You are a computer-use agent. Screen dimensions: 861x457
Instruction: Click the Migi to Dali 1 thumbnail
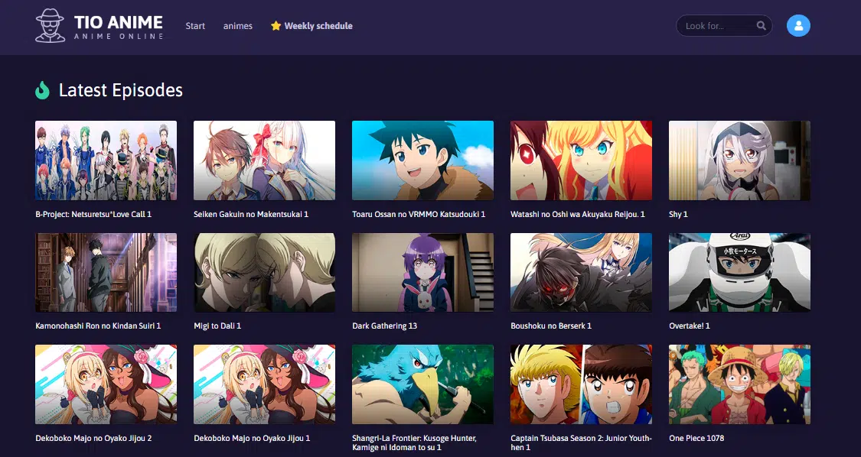pos(264,272)
